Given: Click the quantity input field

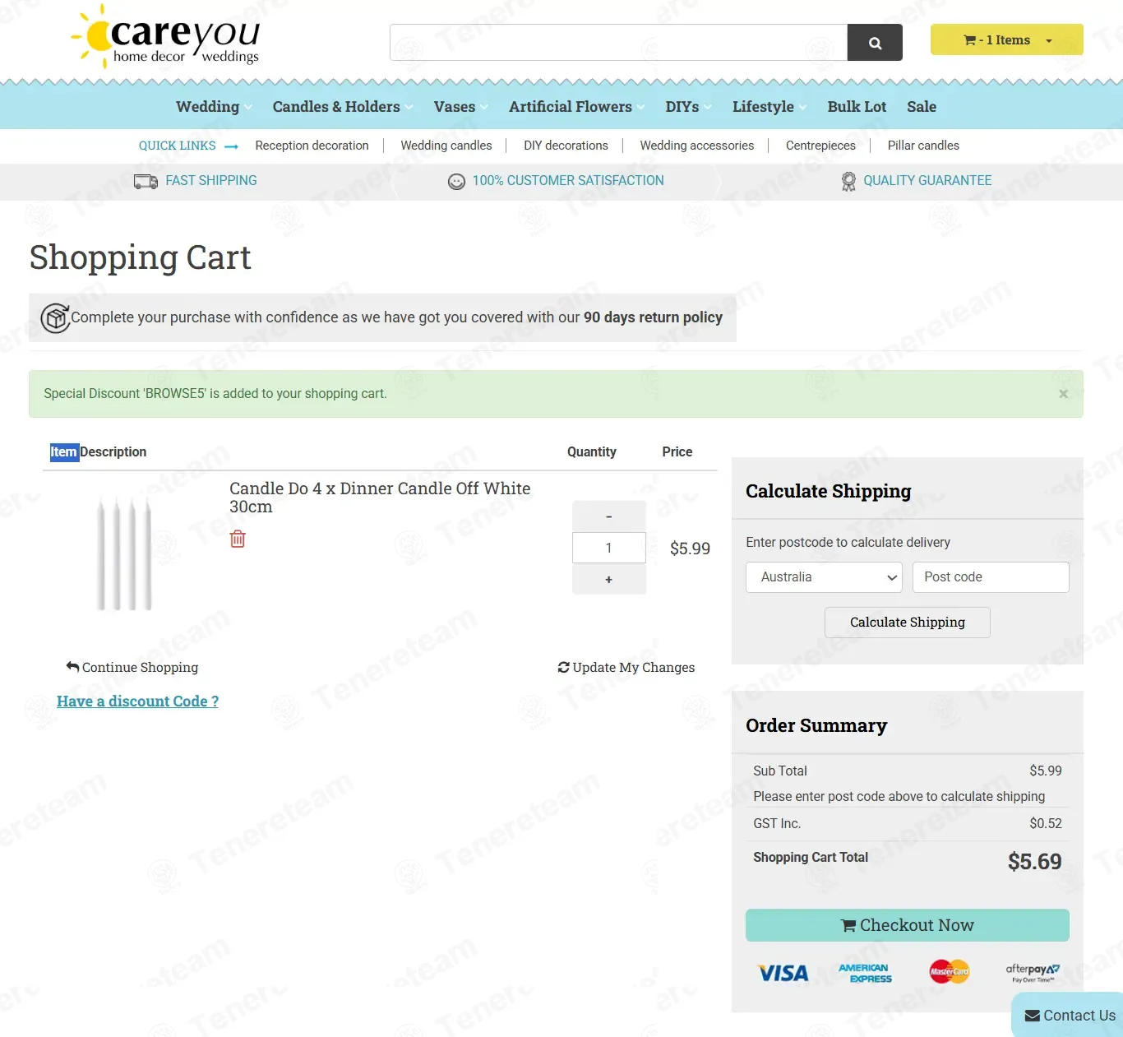Looking at the screenshot, I should 608,548.
